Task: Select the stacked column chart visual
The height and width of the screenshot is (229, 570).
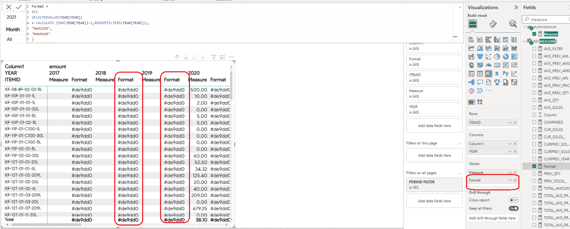Action: [480, 40]
